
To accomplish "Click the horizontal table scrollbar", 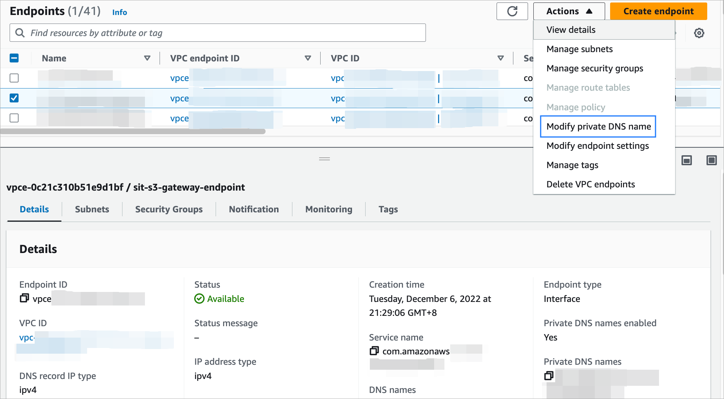I will [133, 132].
